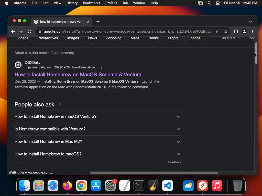Close the 'how to homebrew macos' tab
The height and width of the screenshot is (196, 262).
pyautogui.click(x=88, y=22)
